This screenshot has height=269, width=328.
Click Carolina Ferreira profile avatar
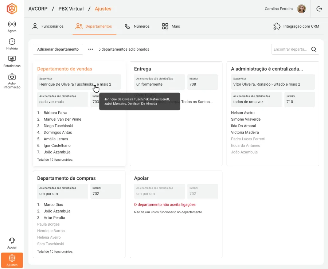tap(301, 9)
